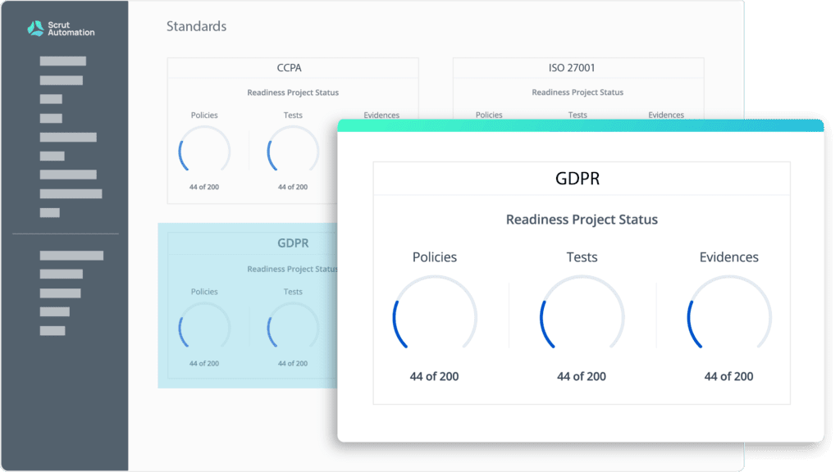Viewport: 840px width, 472px height.
Task: Click the enlarged GDPR popup title
Action: click(x=577, y=178)
